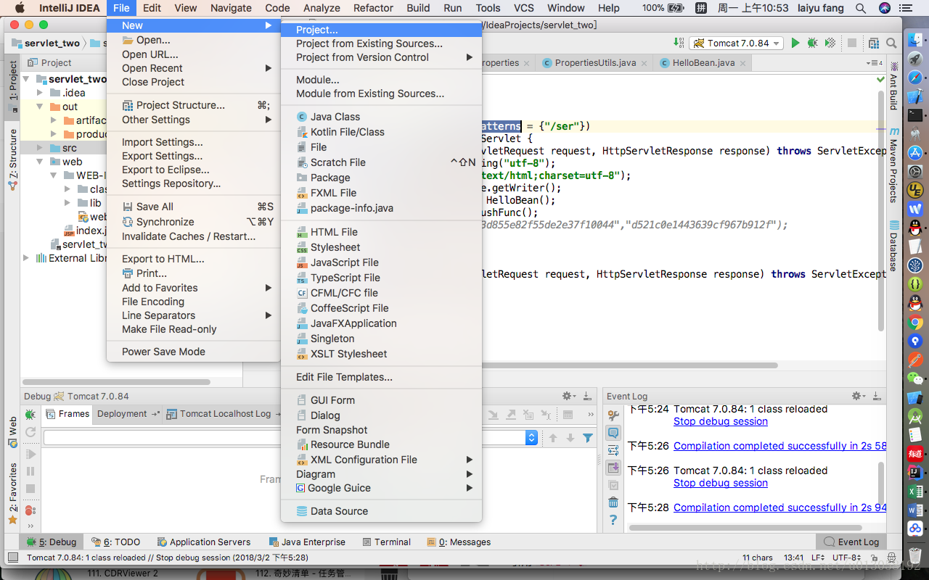This screenshot has height=580, width=929.
Task: Toggle tool window bars at bottom-left corner
Action: (x=12, y=558)
